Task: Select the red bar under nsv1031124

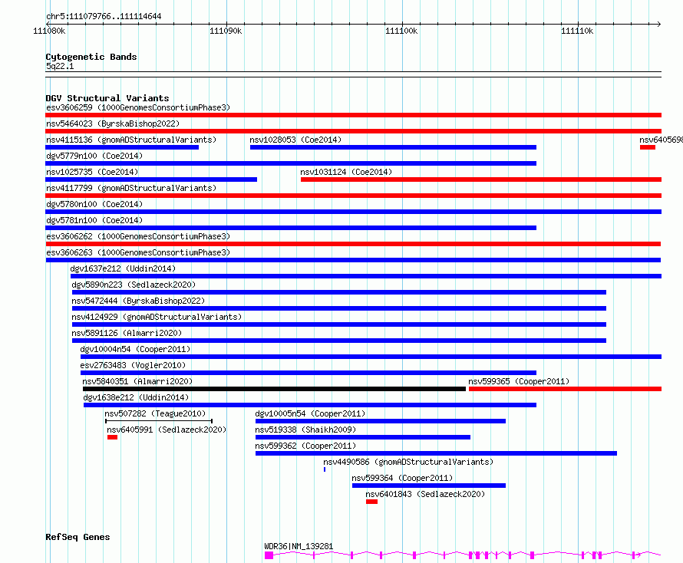Action: click(x=481, y=179)
